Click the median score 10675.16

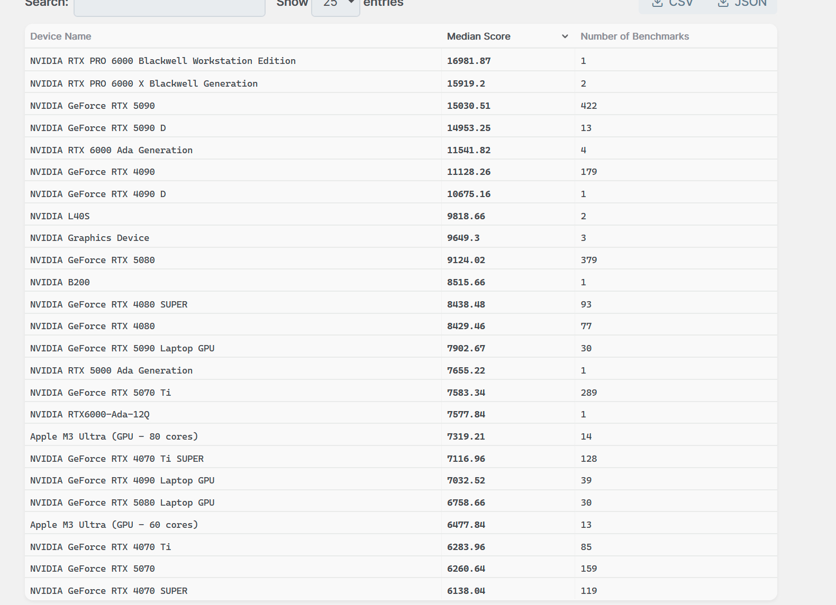click(x=469, y=194)
